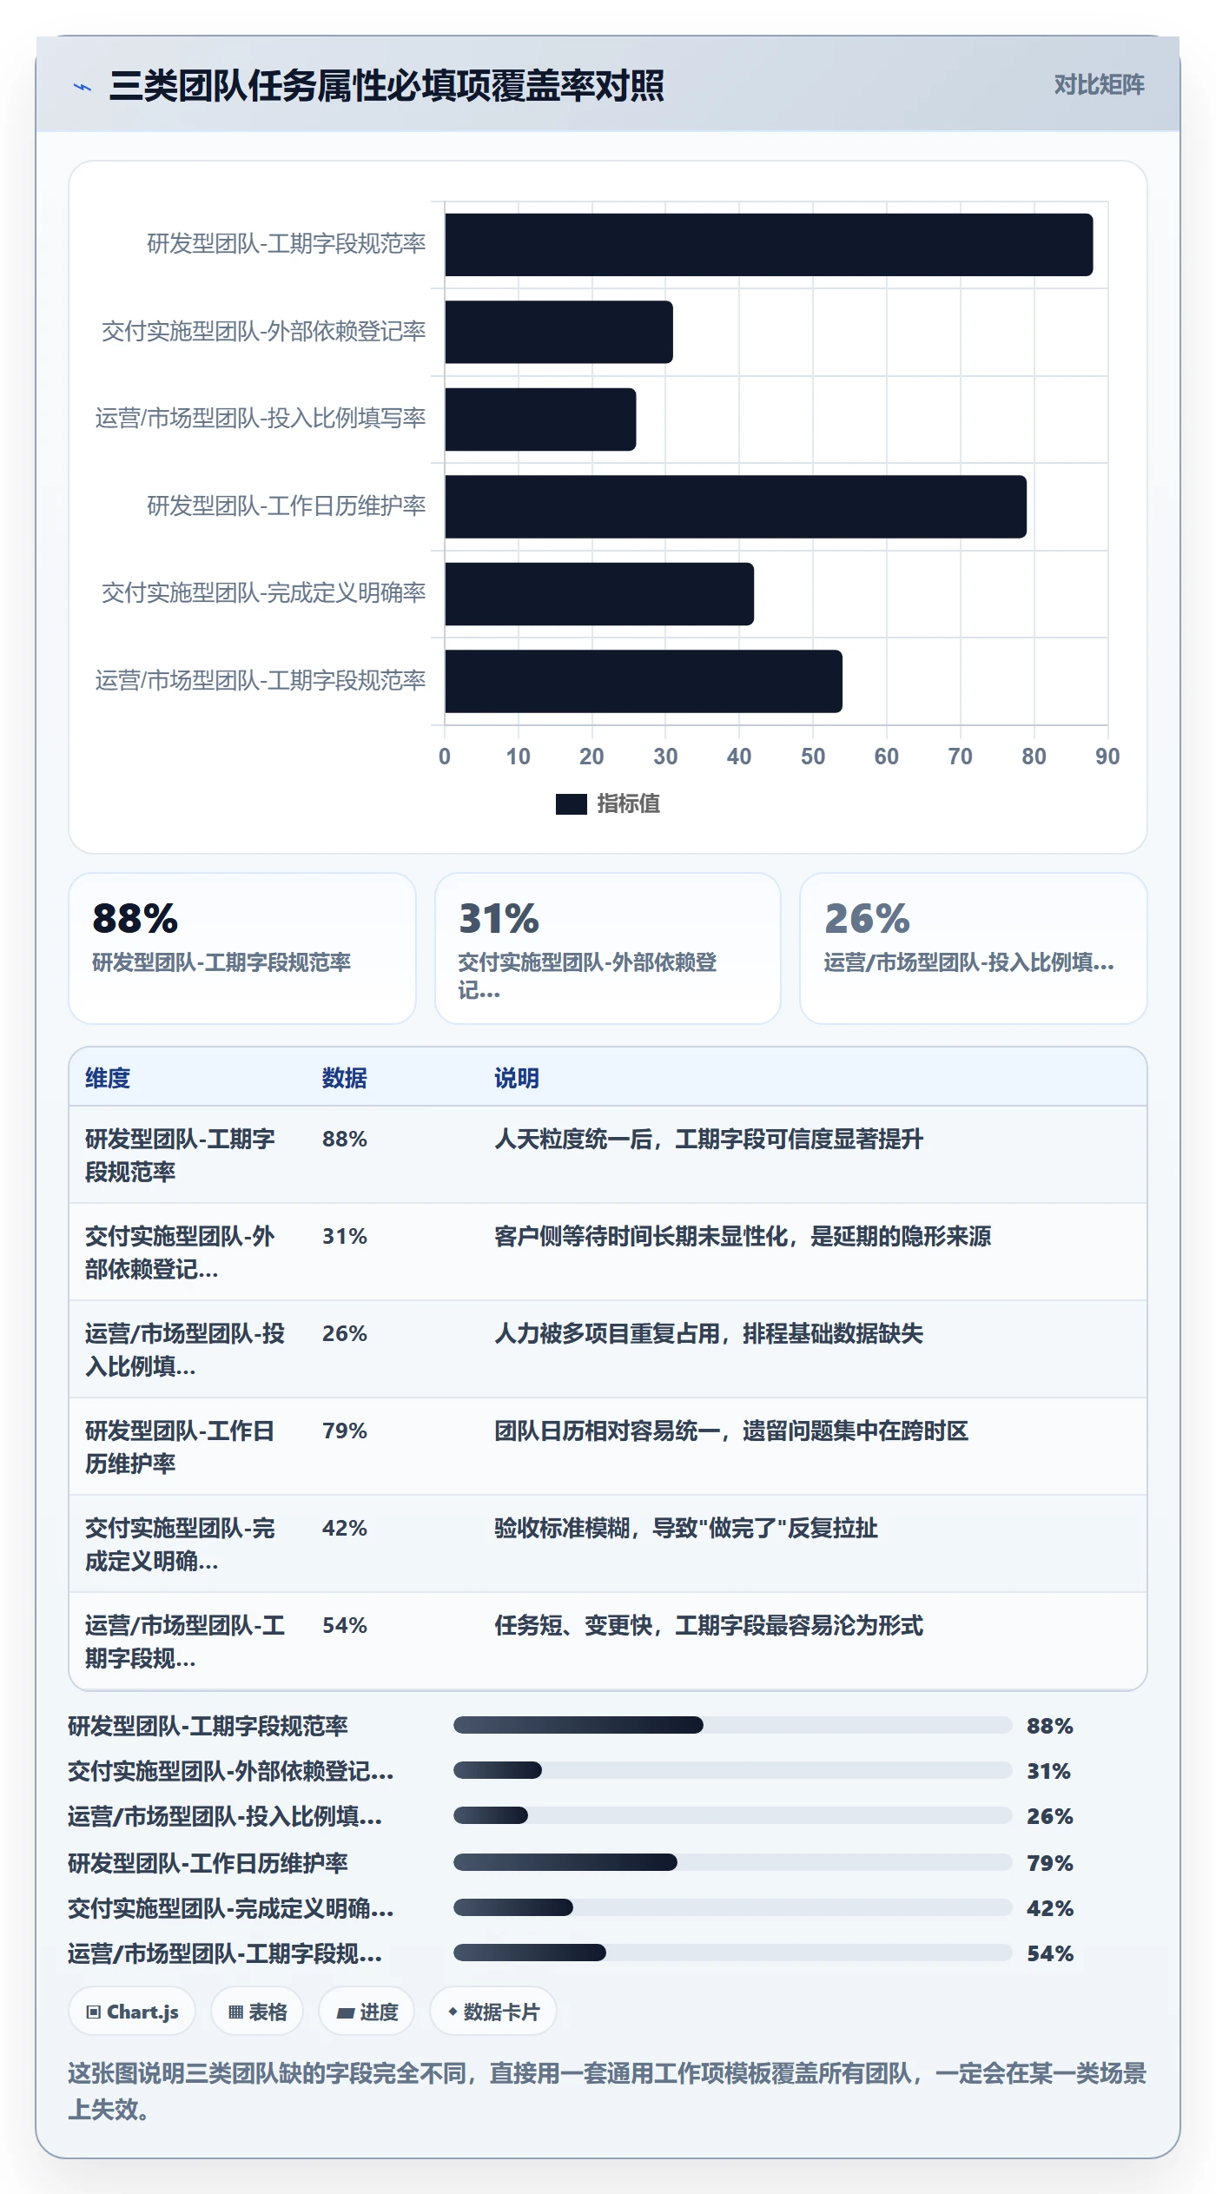Click the x-axis tick label 50
The width and height of the screenshot is (1216, 2194).
[813, 757]
